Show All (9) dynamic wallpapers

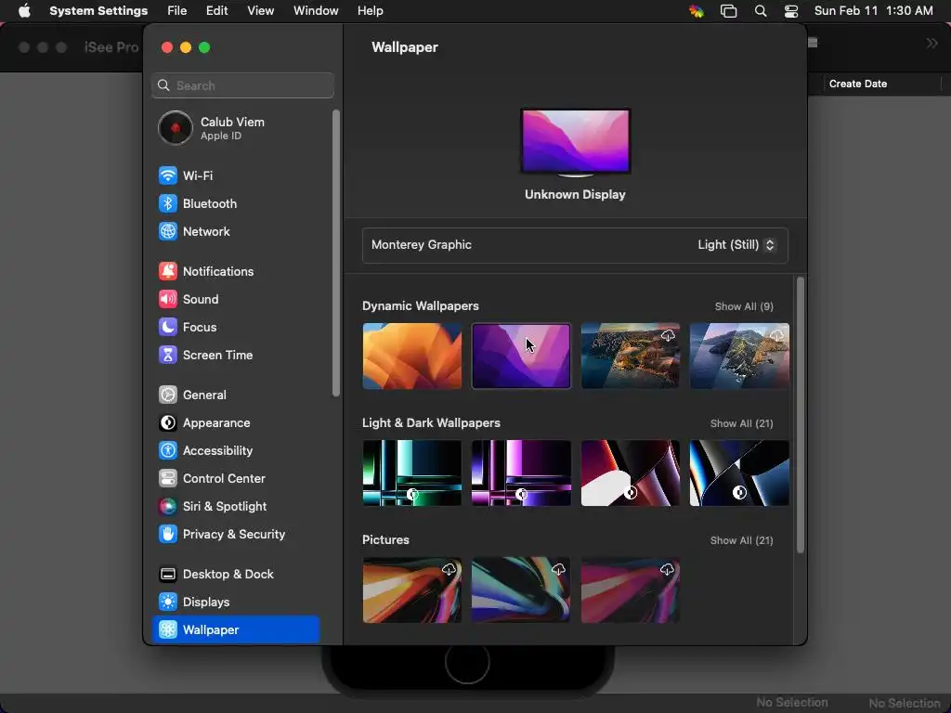(744, 306)
